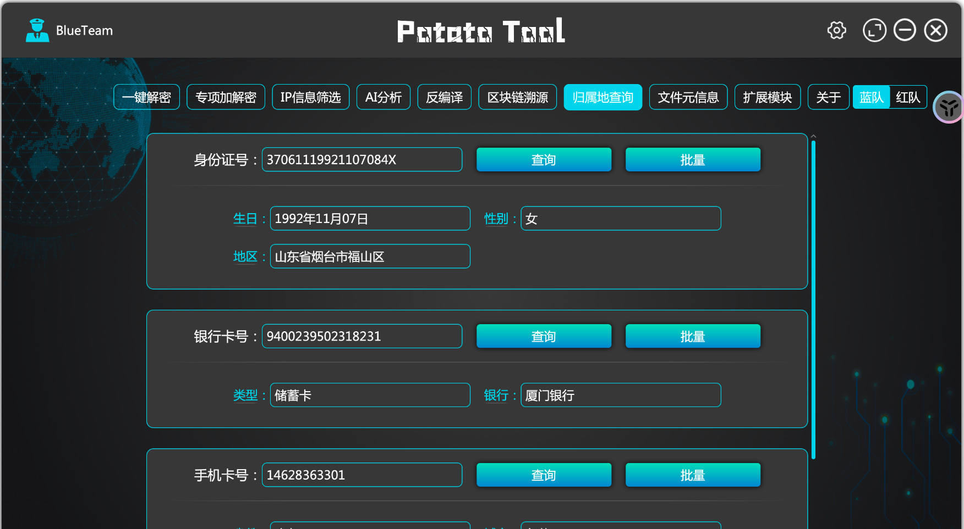The image size is (964, 529).
Task: Open the 专项加解密 tab
Action: [226, 97]
